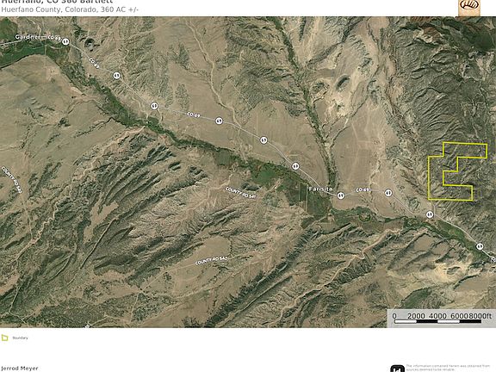
Task: Click the County Rd 542 road label
Action: point(12,180)
